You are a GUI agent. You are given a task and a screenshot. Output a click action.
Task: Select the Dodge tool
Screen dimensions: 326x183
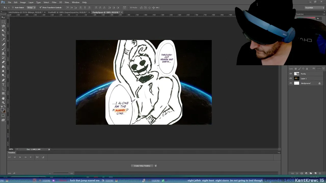coord(3,75)
